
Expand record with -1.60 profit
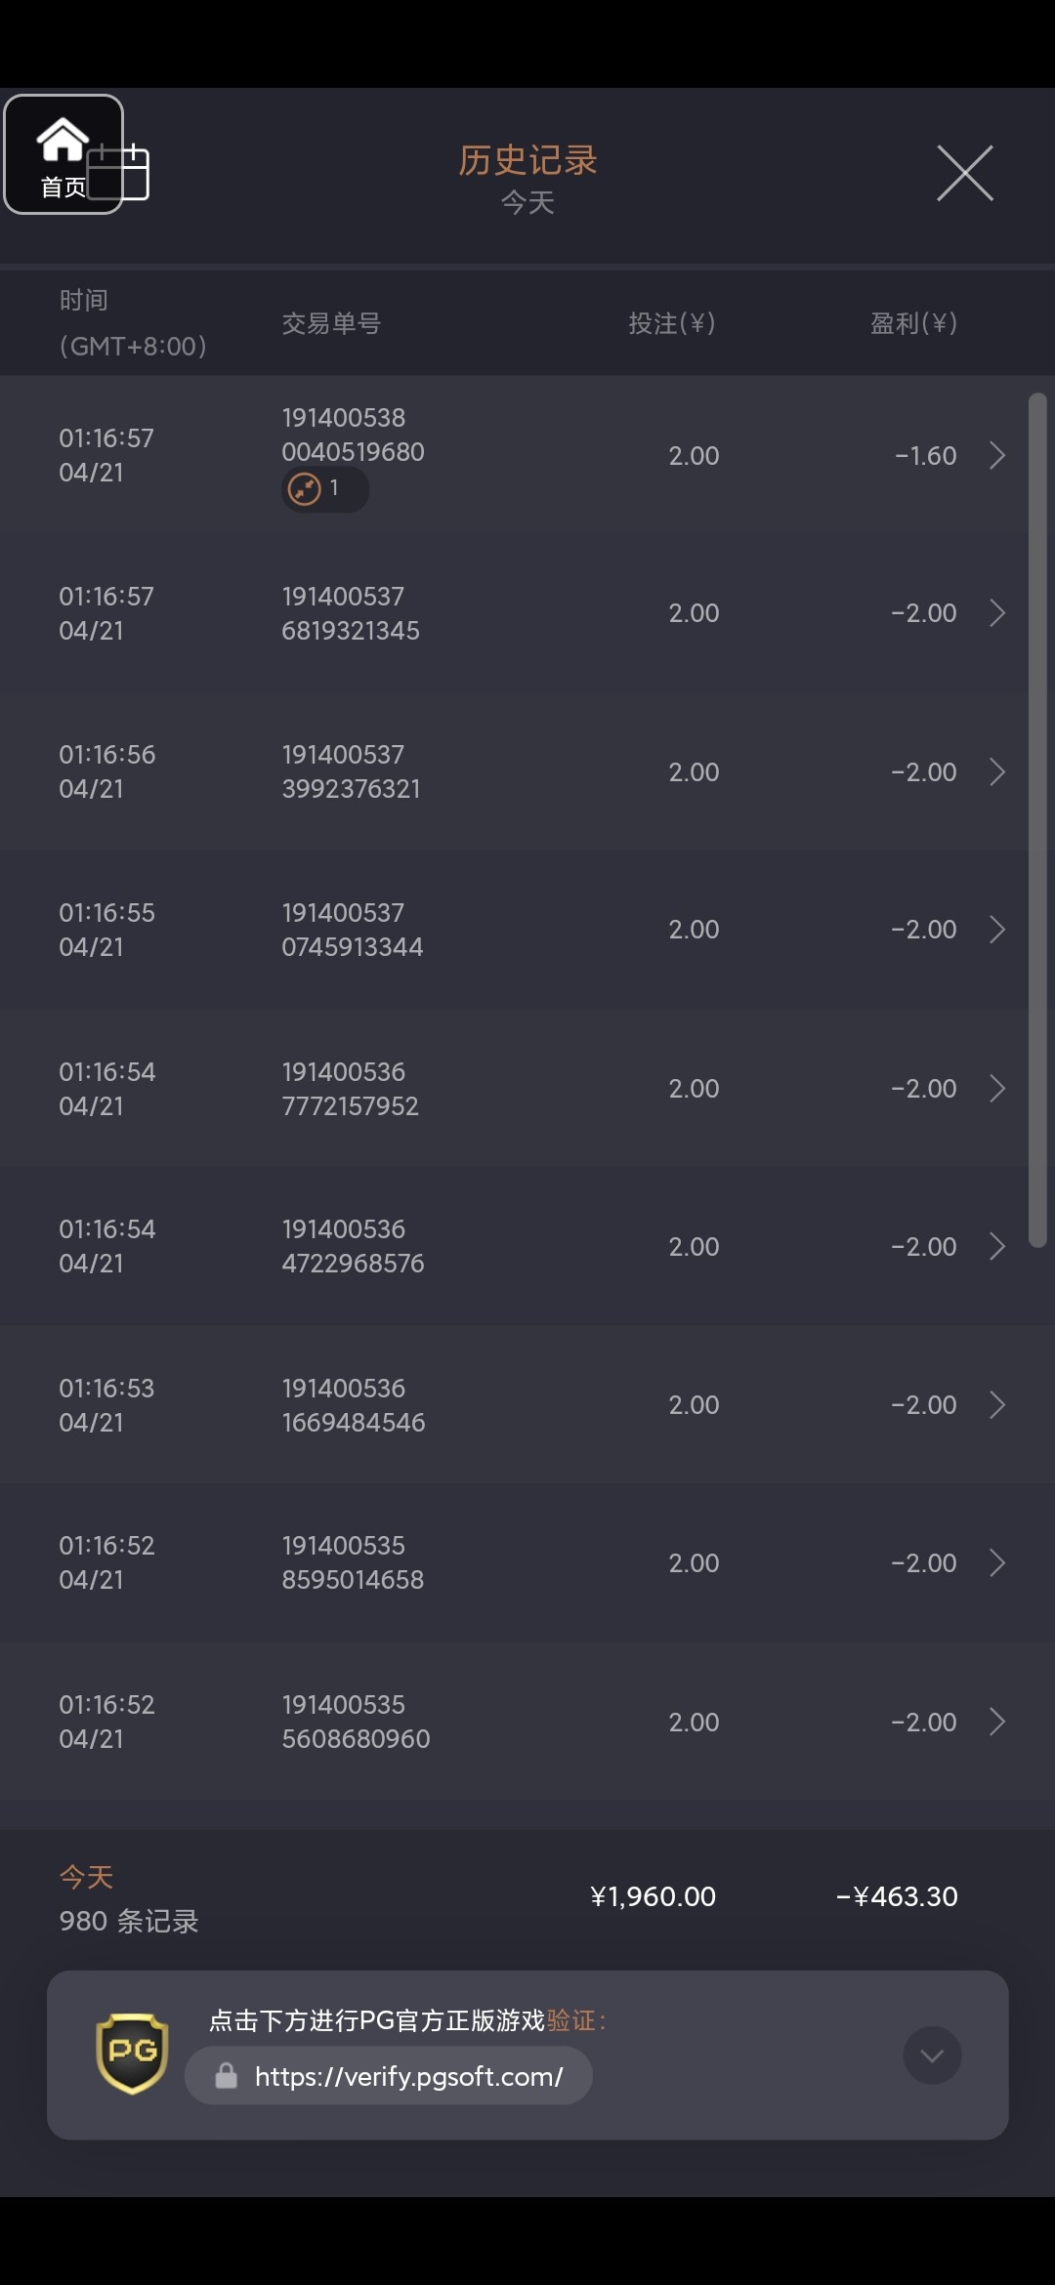[996, 455]
